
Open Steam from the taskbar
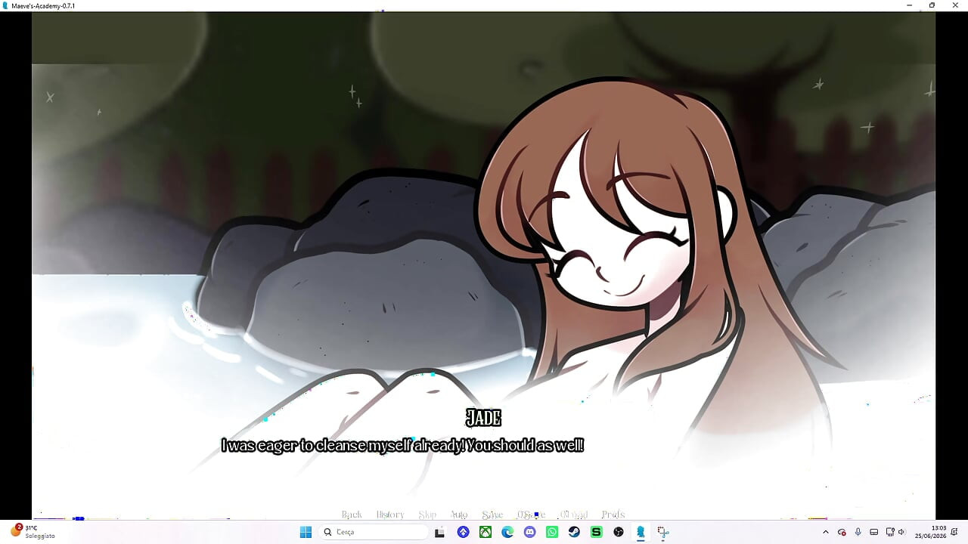574,532
